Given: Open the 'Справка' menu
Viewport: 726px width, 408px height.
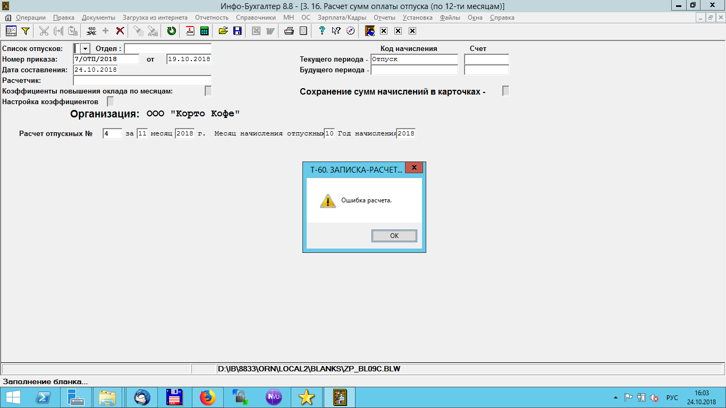Looking at the screenshot, I should coord(502,18).
